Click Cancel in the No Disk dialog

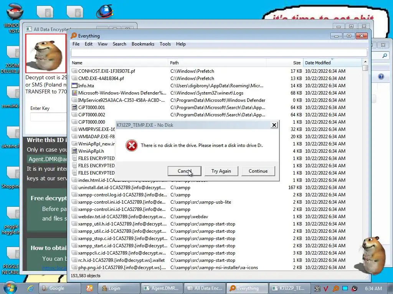click(x=184, y=171)
